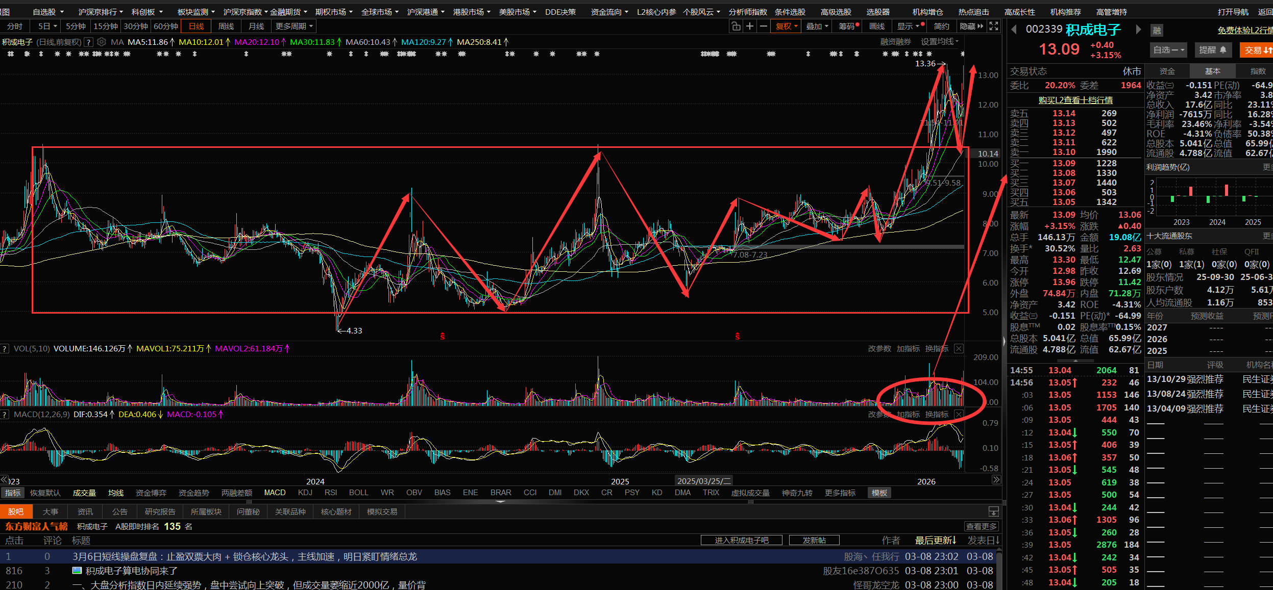The image size is (1273, 590).
Task: Toggle 简约 simple view mode
Action: [x=941, y=27]
